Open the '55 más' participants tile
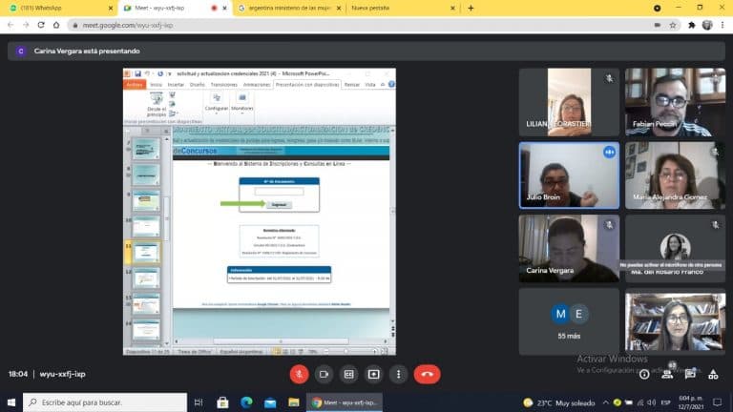This screenshot has width=733, height=412. click(569, 321)
